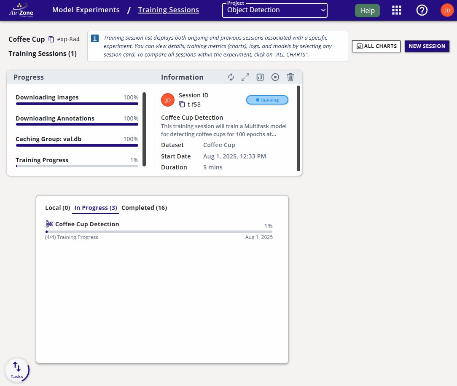
Task: Open session charts icon in card header
Action: click(x=260, y=77)
